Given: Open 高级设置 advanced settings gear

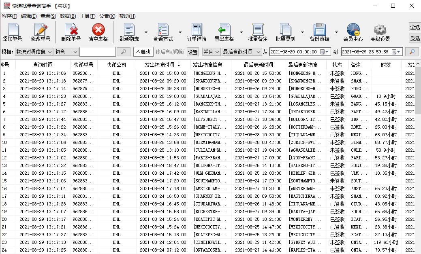Looking at the screenshot, I should click(380, 32).
